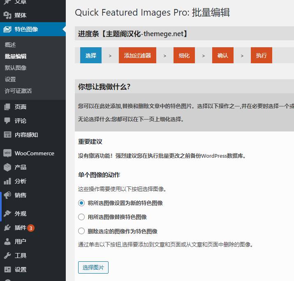
Task: Click the 细化 progress step
Action: click(x=184, y=55)
